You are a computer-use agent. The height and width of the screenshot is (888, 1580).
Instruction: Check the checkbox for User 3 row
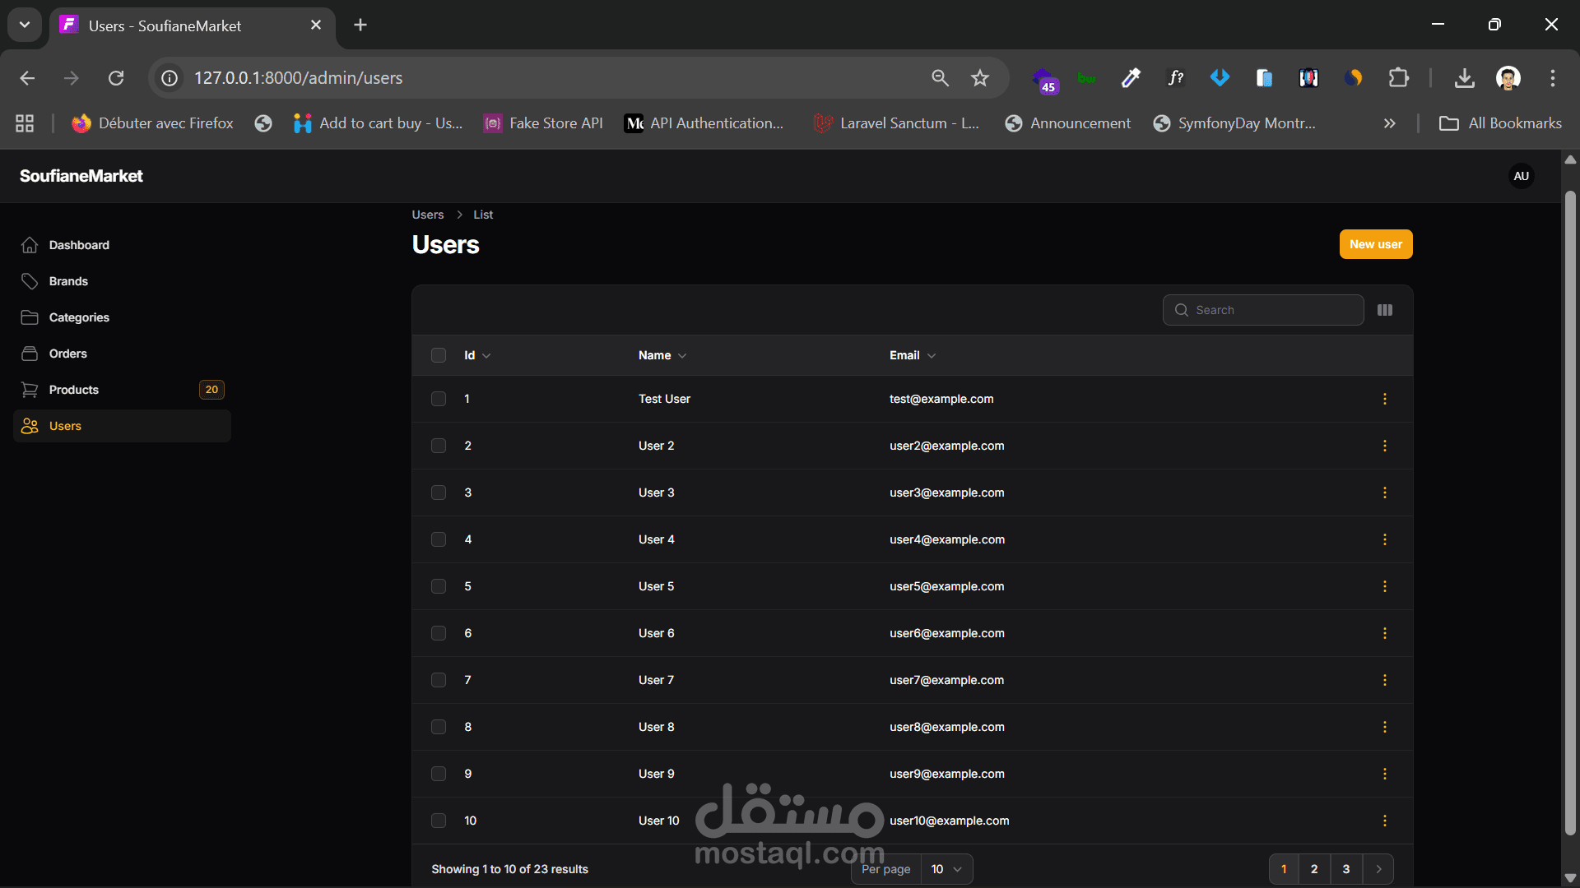click(439, 493)
